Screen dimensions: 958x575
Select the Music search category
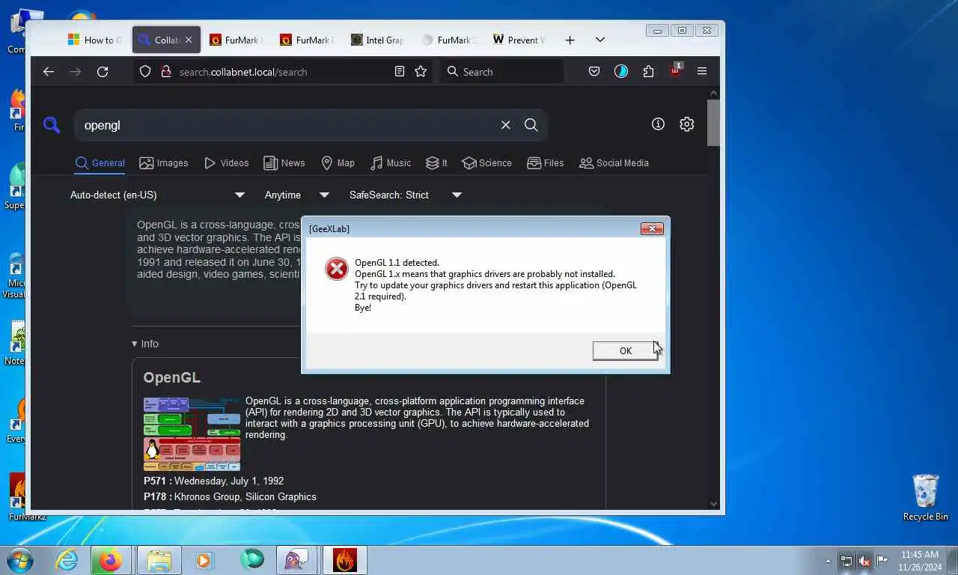391,163
